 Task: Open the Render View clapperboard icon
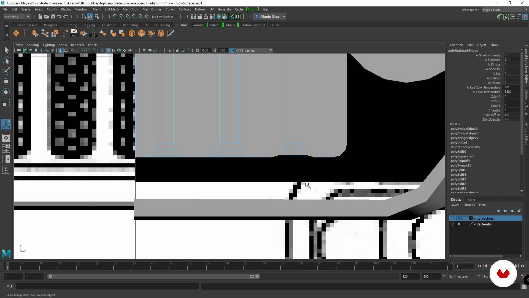click(193, 17)
